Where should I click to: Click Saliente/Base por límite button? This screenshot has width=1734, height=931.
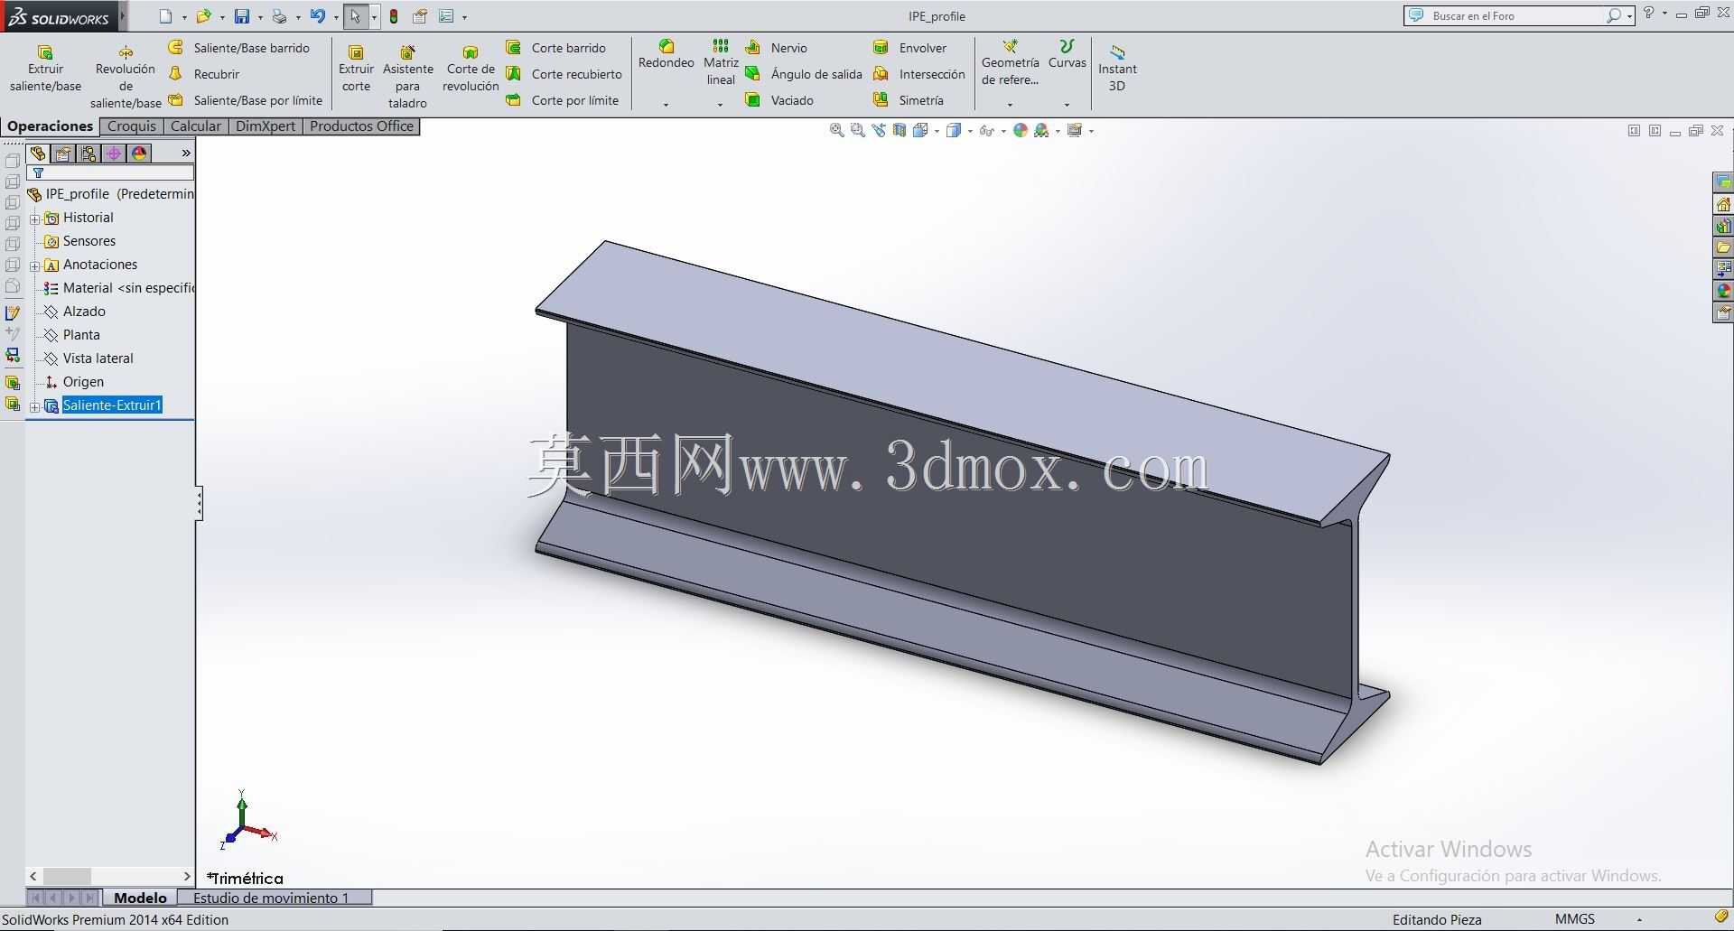click(x=246, y=100)
